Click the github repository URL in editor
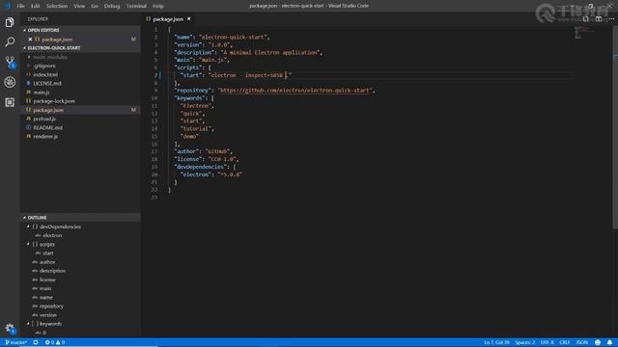The width and height of the screenshot is (618, 347). tap(295, 91)
